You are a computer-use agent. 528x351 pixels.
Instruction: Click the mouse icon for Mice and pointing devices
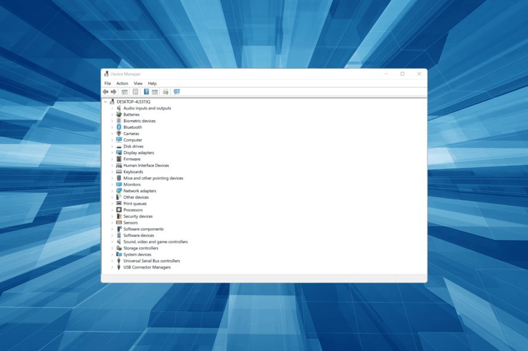pyautogui.click(x=119, y=178)
